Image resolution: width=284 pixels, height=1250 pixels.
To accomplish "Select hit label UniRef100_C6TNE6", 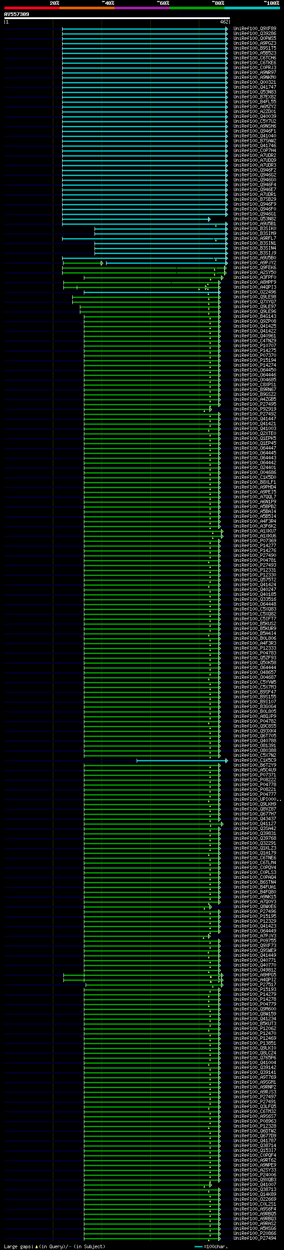I will 254,858.
